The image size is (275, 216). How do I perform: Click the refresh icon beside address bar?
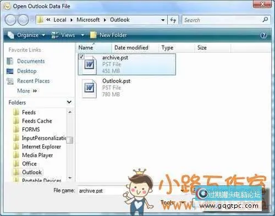click(173, 20)
